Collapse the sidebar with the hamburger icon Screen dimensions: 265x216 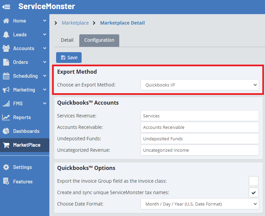click(x=6, y=7)
